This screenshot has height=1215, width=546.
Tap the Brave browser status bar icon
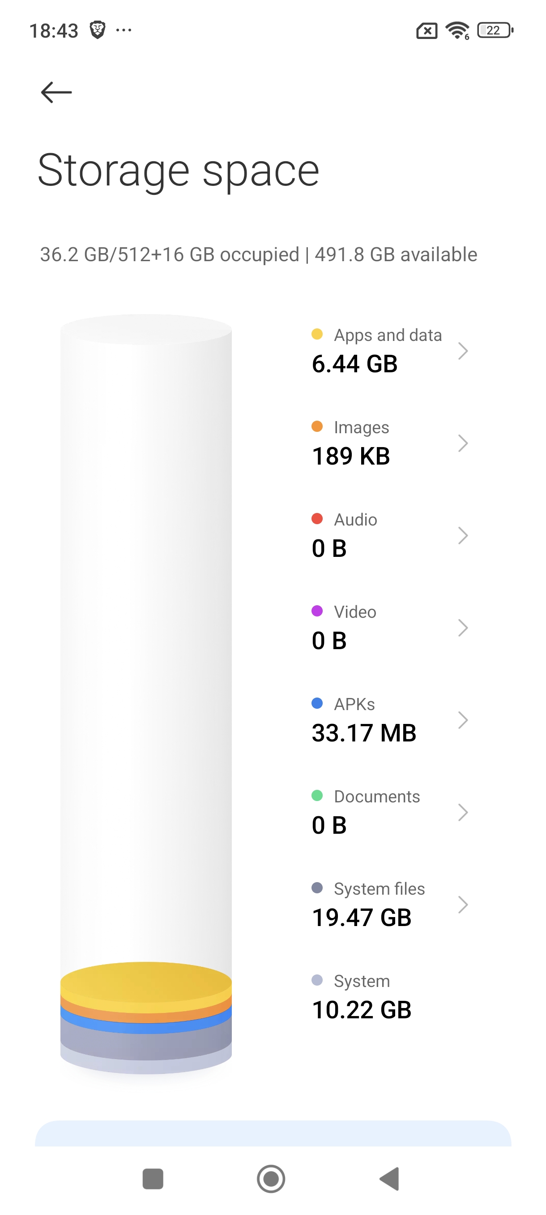click(x=98, y=30)
